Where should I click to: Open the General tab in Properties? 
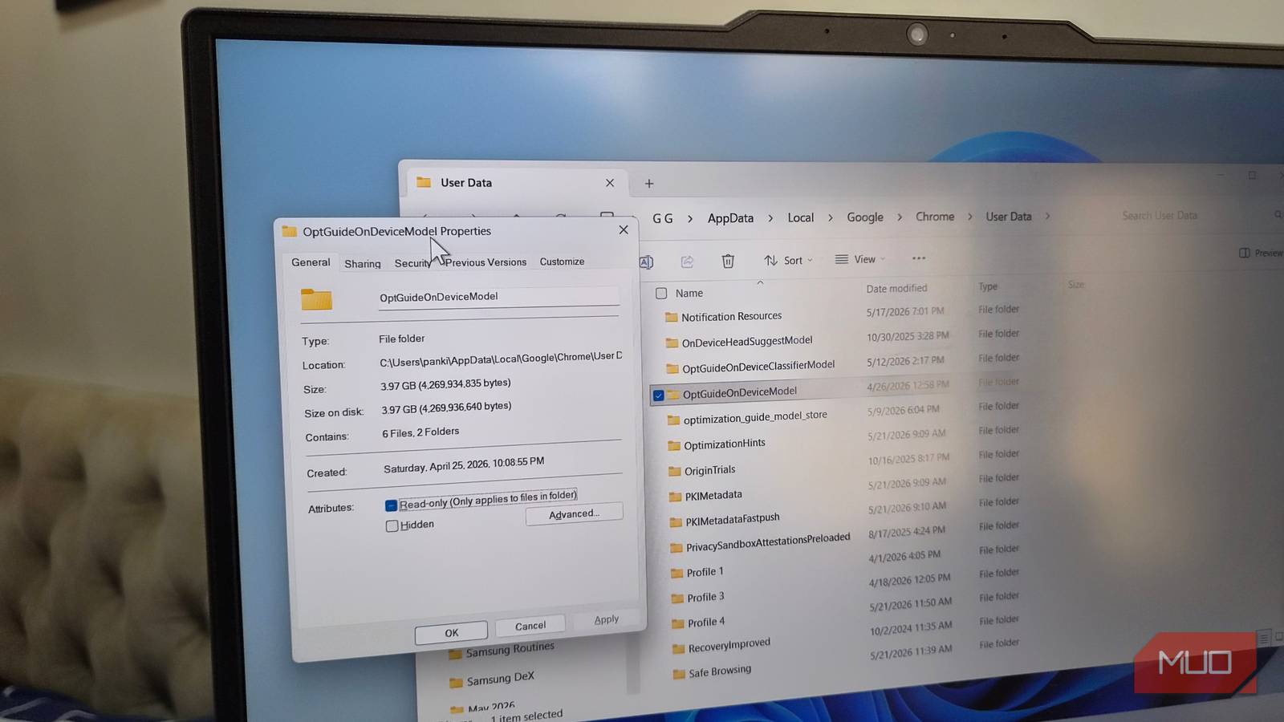pos(311,262)
